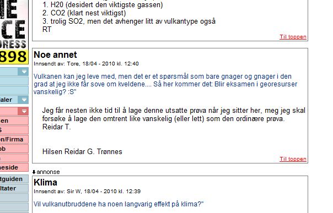The image size is (333, 213).
Task: Click the blue question text about georesurser exam
Action: point(165,84)
